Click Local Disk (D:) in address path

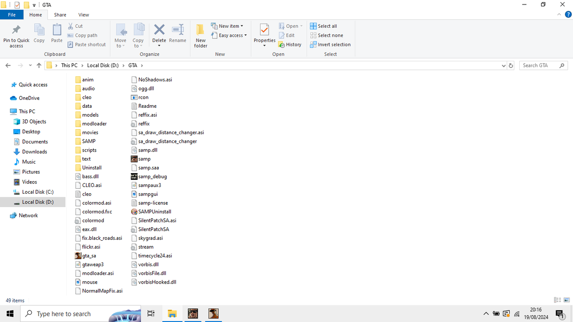103,65
